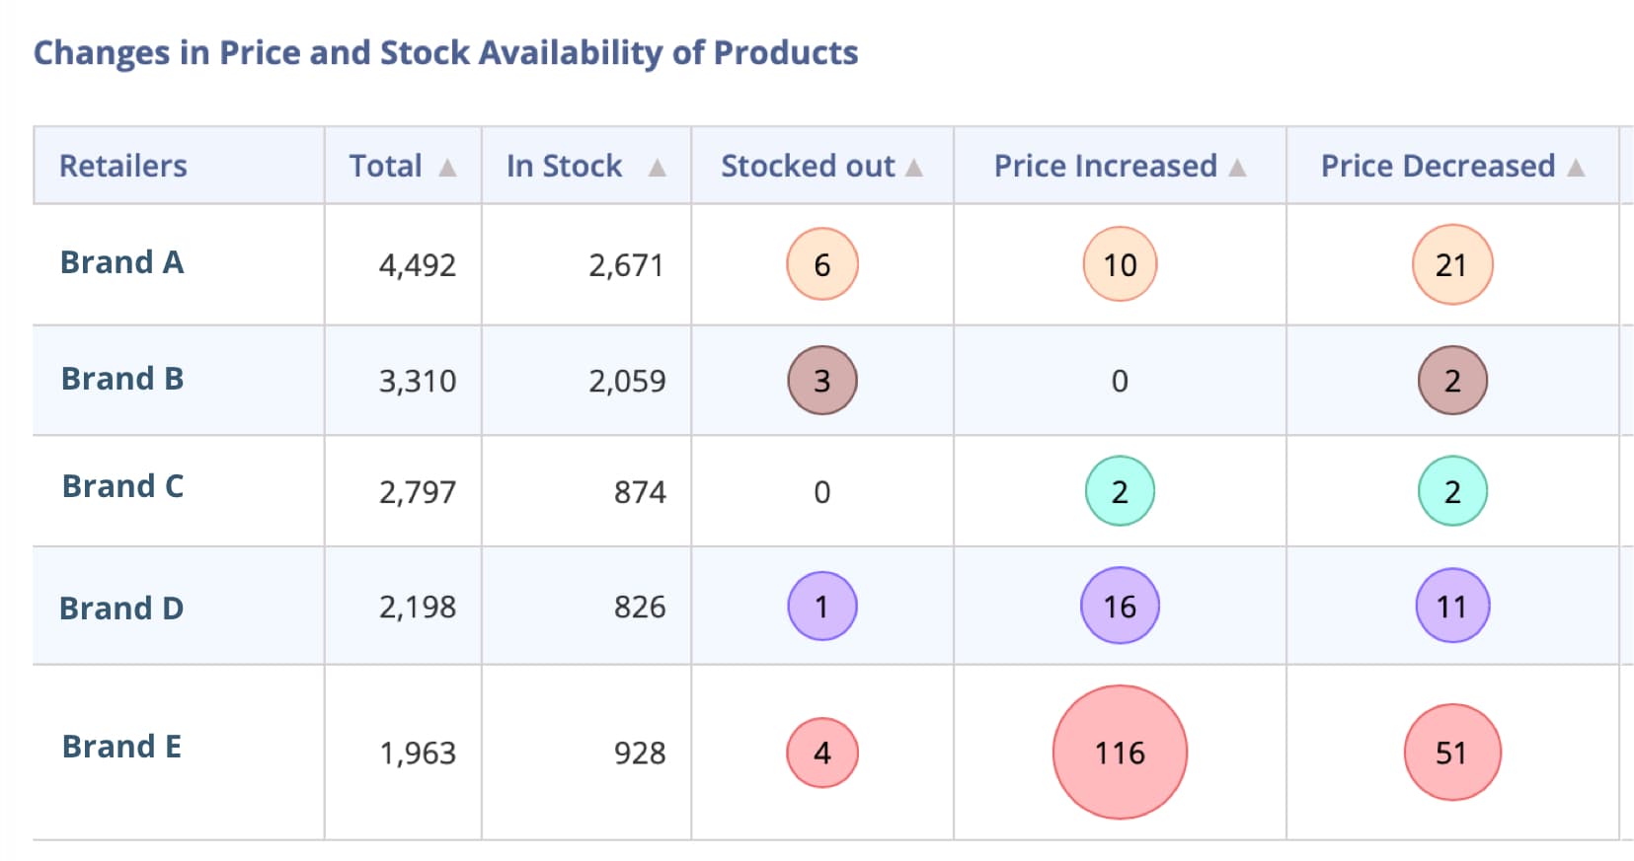Sort by Stocked out arrow icon

tap(914, 168)
